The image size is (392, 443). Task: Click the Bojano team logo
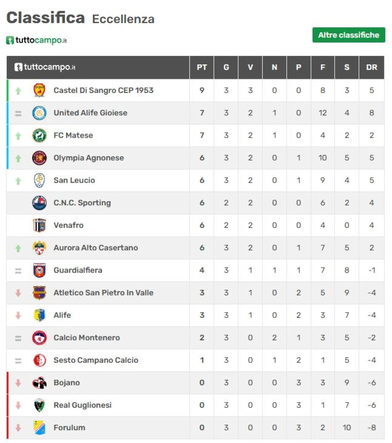point(39,383)
